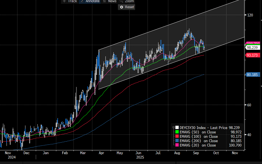Image resolution: width=262 pixels, height=164 pixels.
Task: Click the pink EMAVG (20) legend swatch
Action: [177, 145]
